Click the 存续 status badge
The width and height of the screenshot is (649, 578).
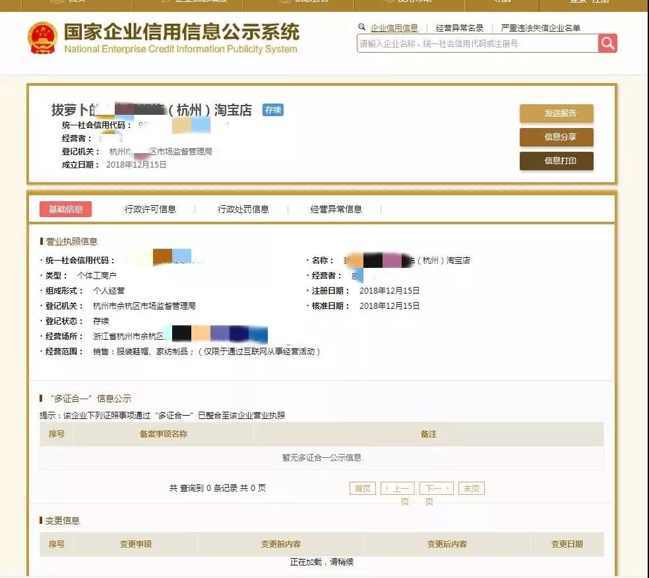pyautogui.click(x=273, y=110)
